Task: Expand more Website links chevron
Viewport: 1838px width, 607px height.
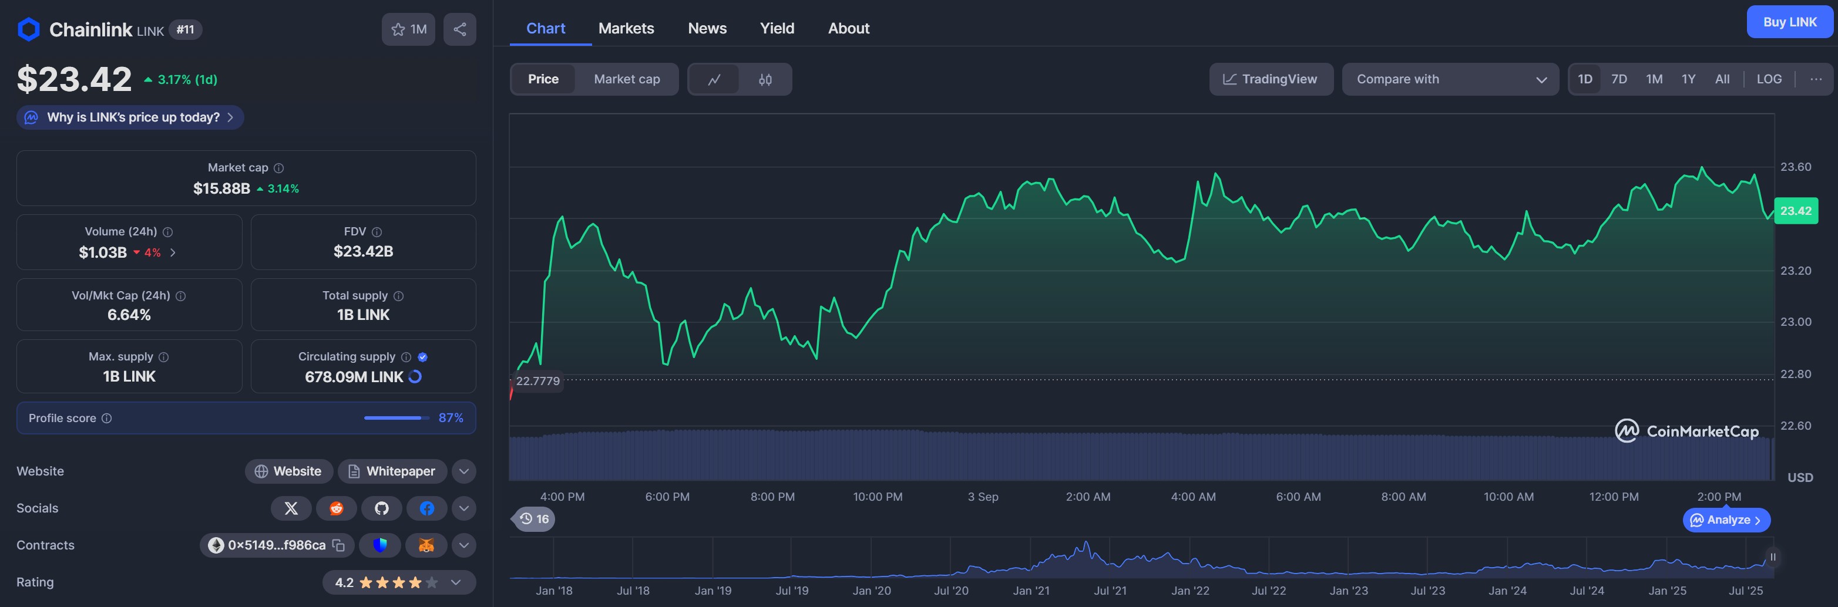Action: pos(464,471)
